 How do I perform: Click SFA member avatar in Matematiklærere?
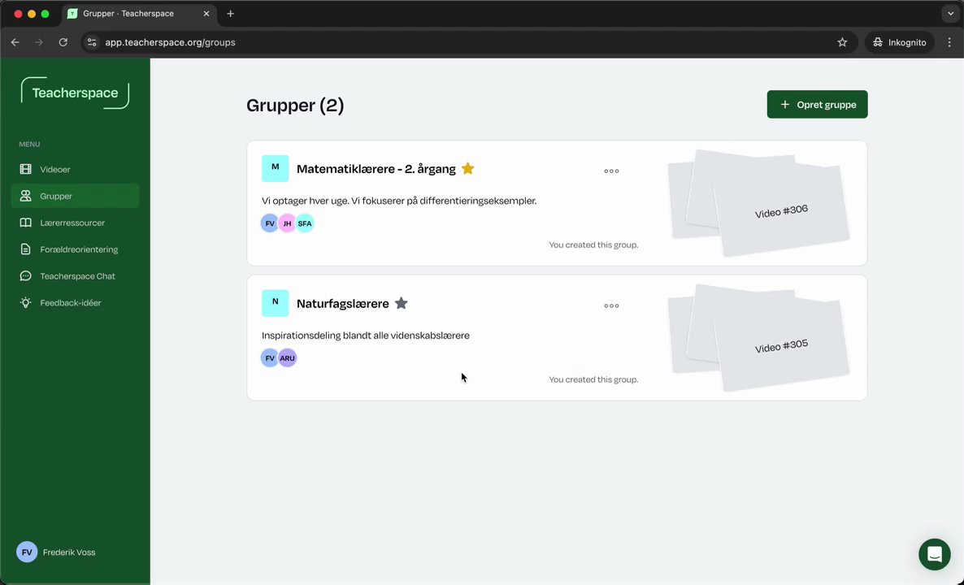(x=305, y=223)
